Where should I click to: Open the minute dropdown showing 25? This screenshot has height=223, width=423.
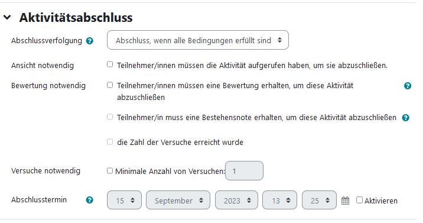[x=320, y=200]
